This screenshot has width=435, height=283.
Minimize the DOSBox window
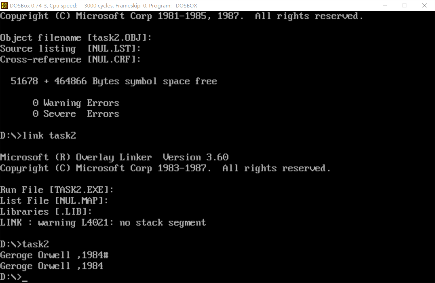click(385, 5)
